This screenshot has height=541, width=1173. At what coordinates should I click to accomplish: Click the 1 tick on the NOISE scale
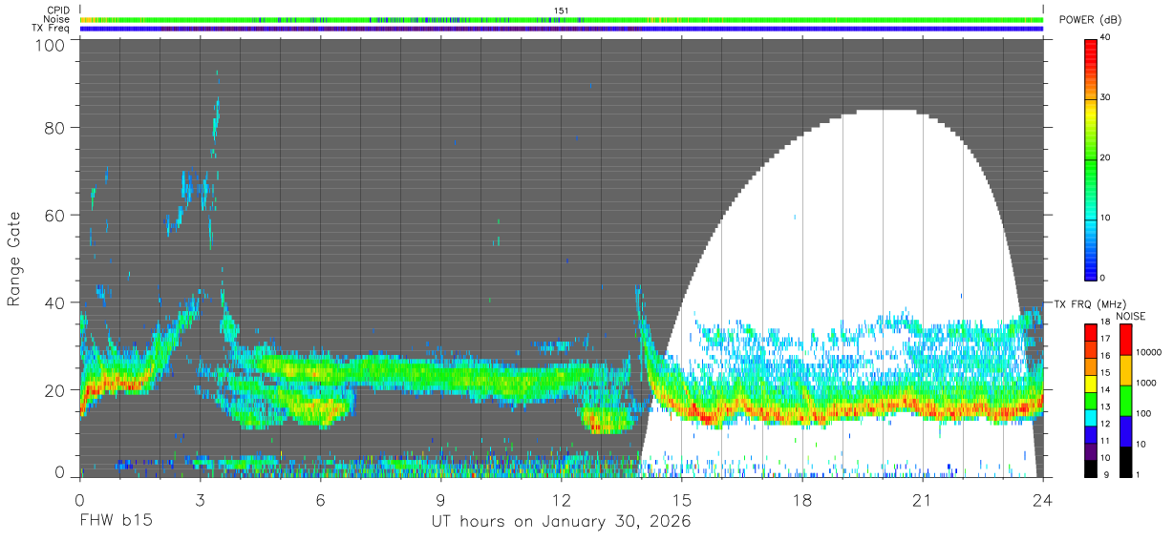pyautogui.click(x=1138, y=474)
